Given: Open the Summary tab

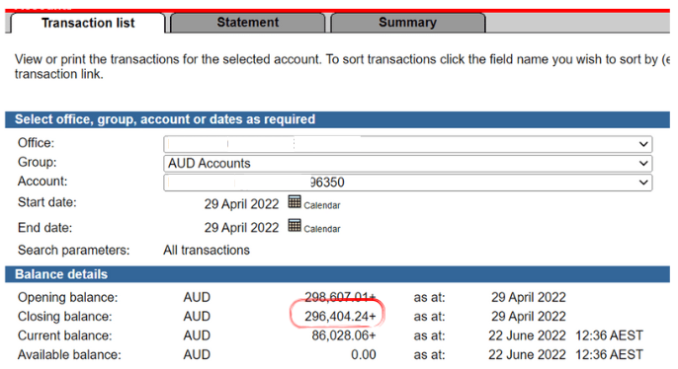Looking at the screenshot, I should (408, 23).
